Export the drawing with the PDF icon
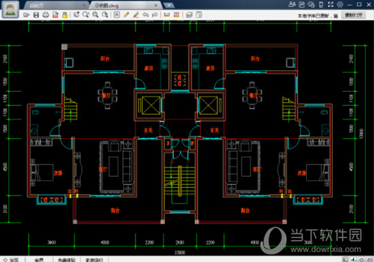374x262 pixels. pos(55,15)
